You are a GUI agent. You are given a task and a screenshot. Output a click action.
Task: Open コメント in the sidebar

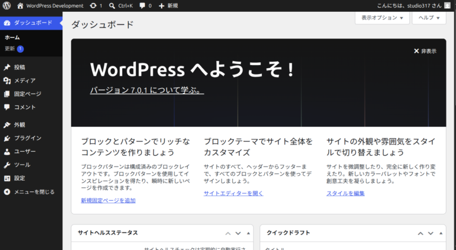click(31, 107)
